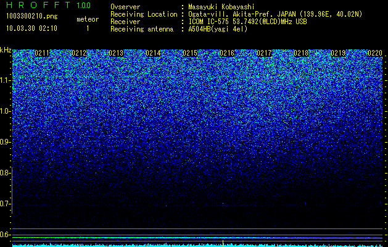The height and width of the screenshot is (247, 388).
Task: Click the 0211 time marker
Action: (x=42, y=53)
